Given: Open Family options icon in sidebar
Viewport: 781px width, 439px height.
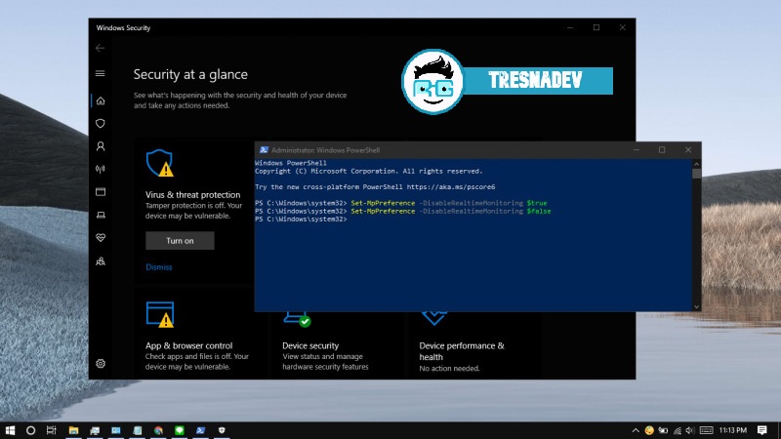Looking at the screenshot, I should pos(101,261).
